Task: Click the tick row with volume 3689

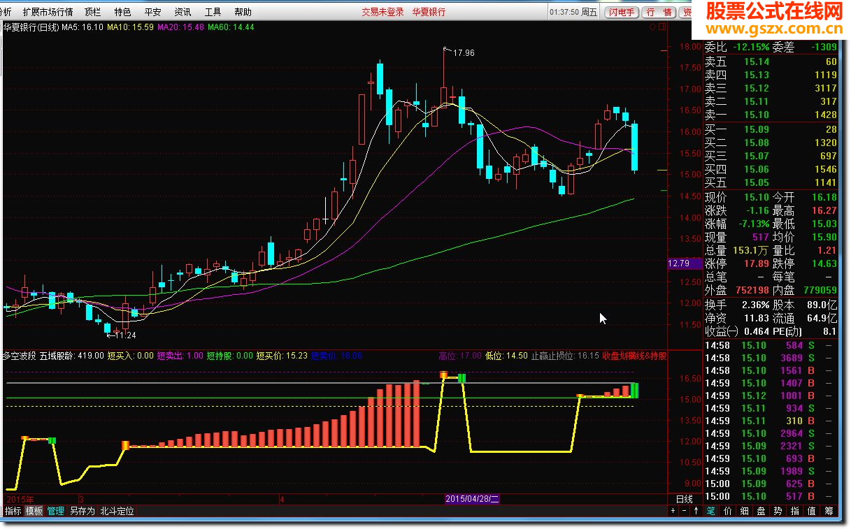Action: 771,358
